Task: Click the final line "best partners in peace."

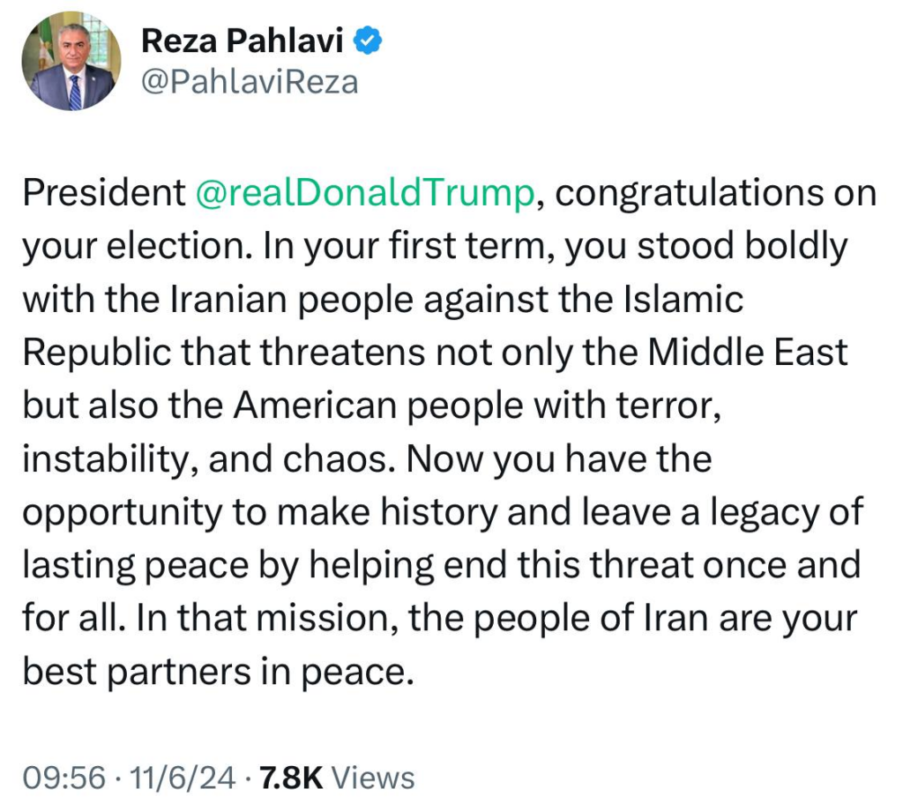Action: [217, 673]
